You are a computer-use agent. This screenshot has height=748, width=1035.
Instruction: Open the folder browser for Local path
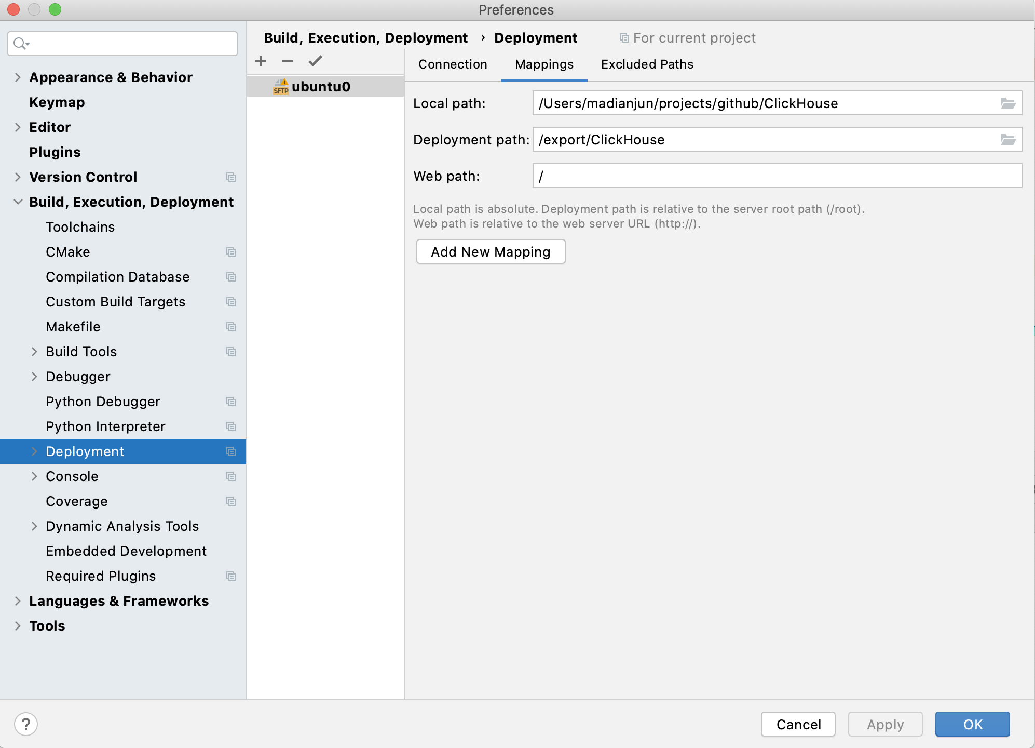point(1007,103)
